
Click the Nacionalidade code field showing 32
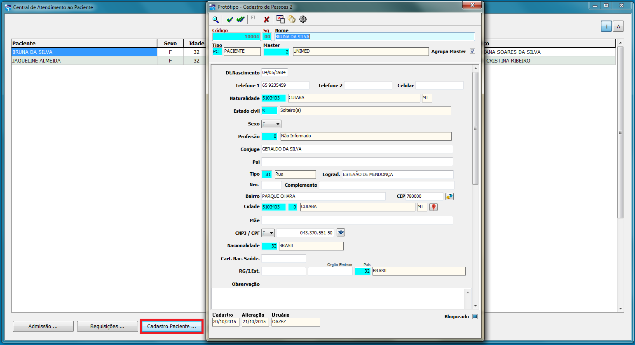coord(269,245)
